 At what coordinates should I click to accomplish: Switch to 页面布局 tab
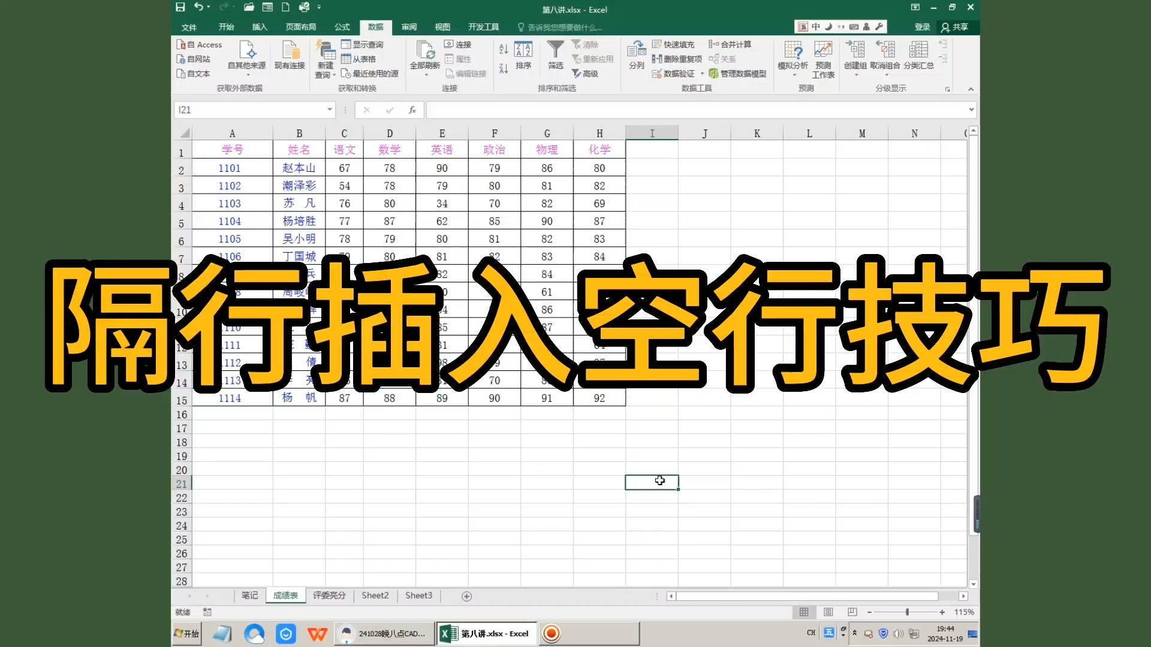pos(301,27)
